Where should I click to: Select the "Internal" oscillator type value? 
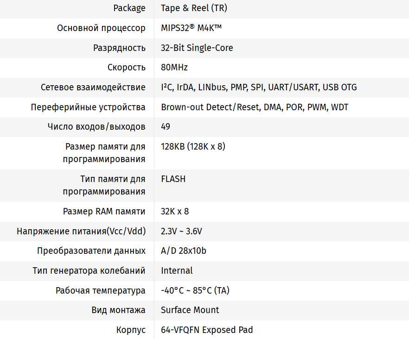[x=177, y=270]
